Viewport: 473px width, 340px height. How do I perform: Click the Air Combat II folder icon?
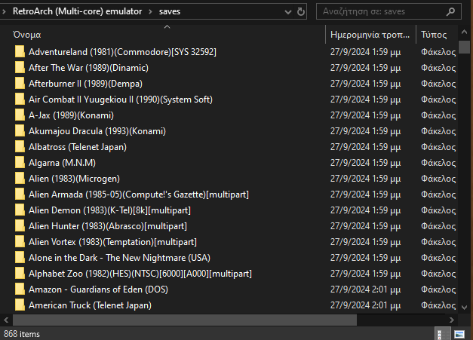(x=20, y=100)
